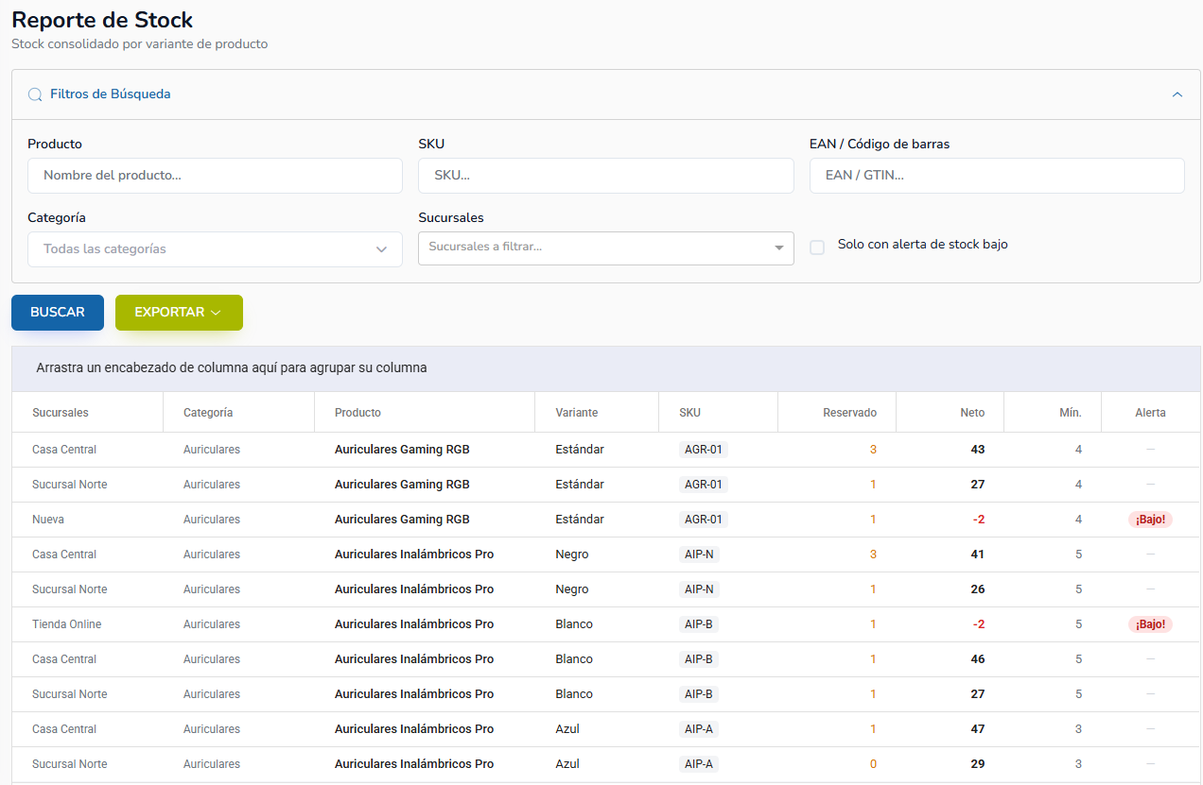Viewport: 1203px width, 785px height.
Task: Click the Azul variant in Casa Central row
Action: 567,729
